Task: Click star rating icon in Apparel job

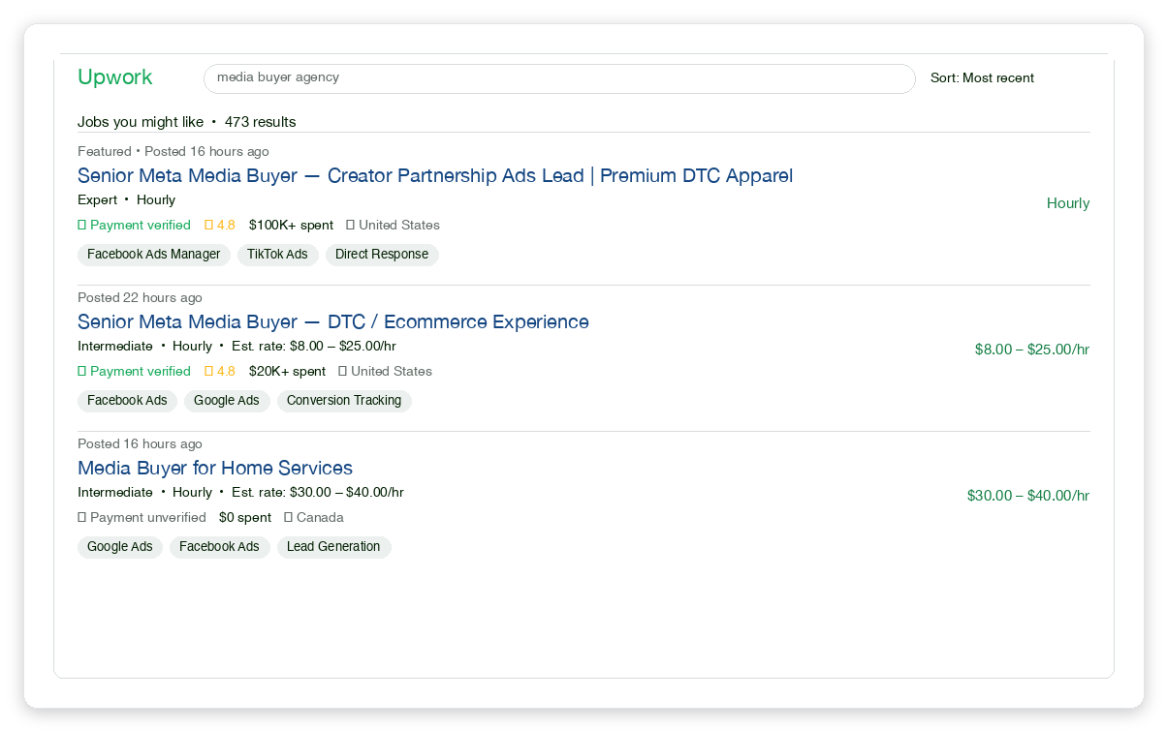Action: click(208, 226)
